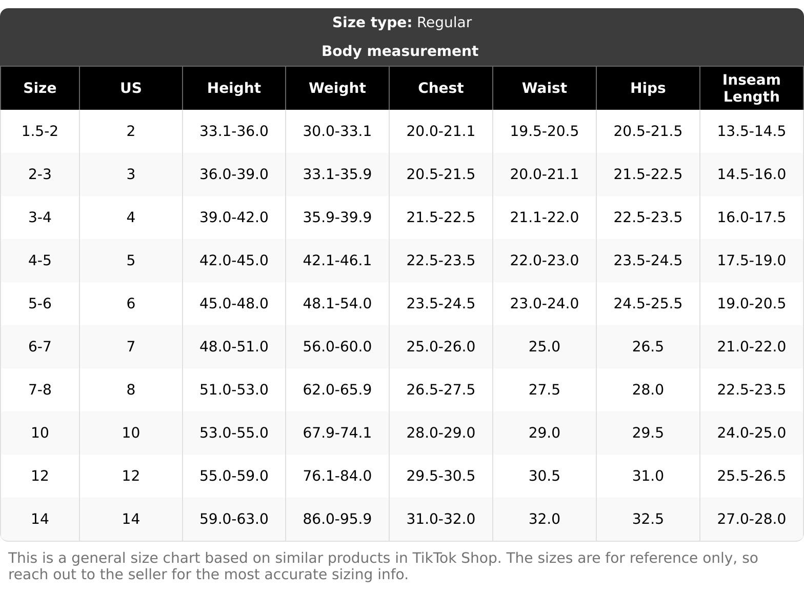Click the Chest column header

pyautogui.click(x=441, y=88)
